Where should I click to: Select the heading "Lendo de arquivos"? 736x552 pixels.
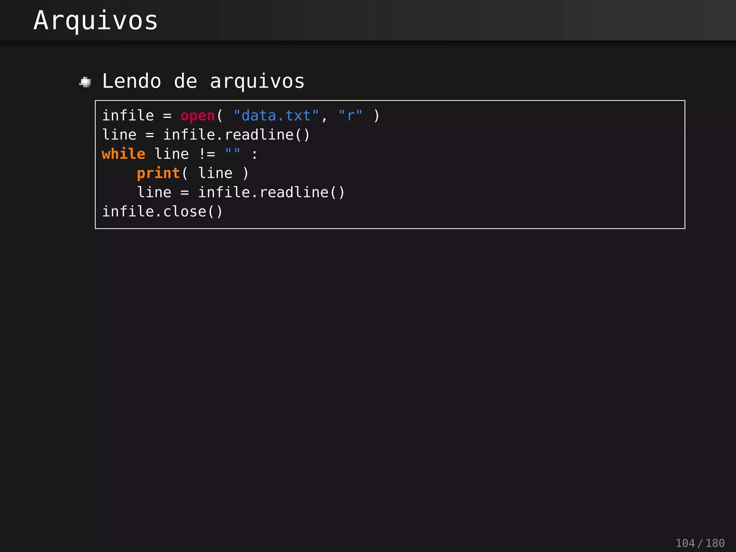click(203, 81)
